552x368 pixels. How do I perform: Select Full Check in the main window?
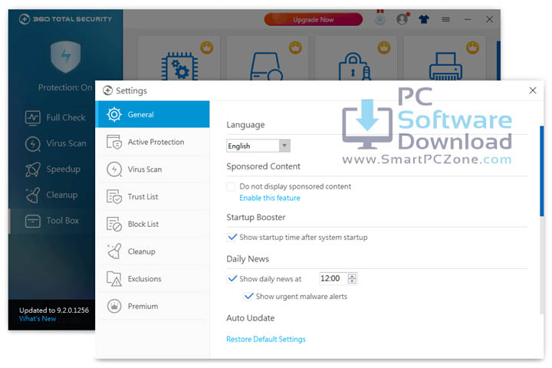[55, 117]
